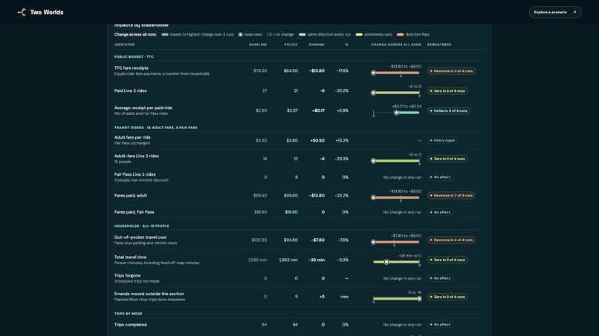The width and height of the screenshot is (599, 336).
Task: Click the sometimes zero legend swatch
Action: click(x=359, y=34)
